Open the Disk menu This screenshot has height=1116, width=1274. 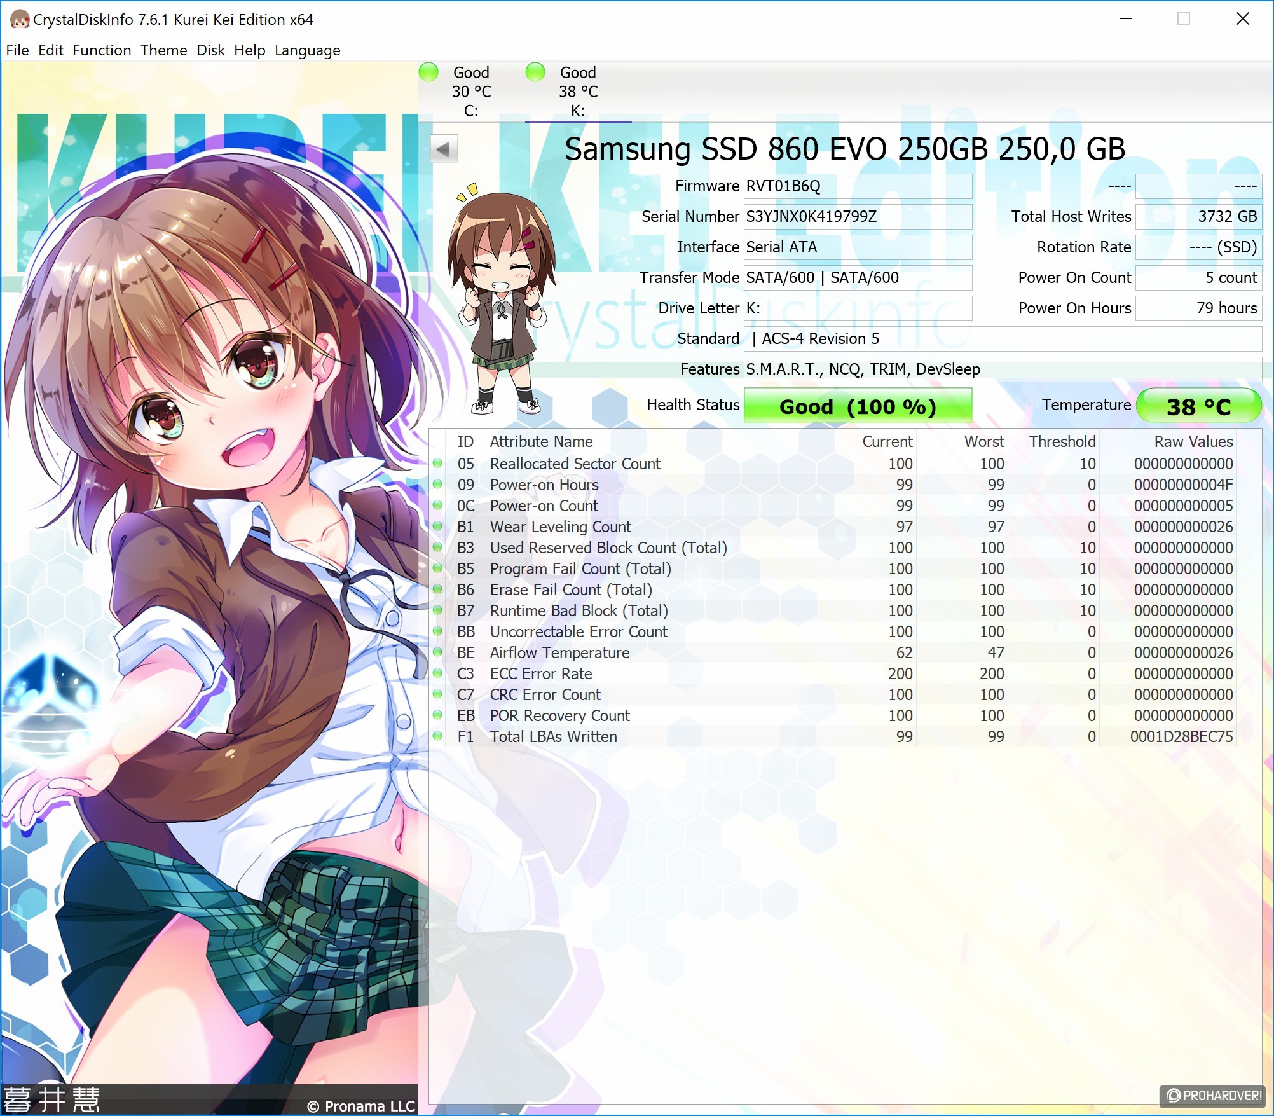pyautogui.click(x=210, y=50)
